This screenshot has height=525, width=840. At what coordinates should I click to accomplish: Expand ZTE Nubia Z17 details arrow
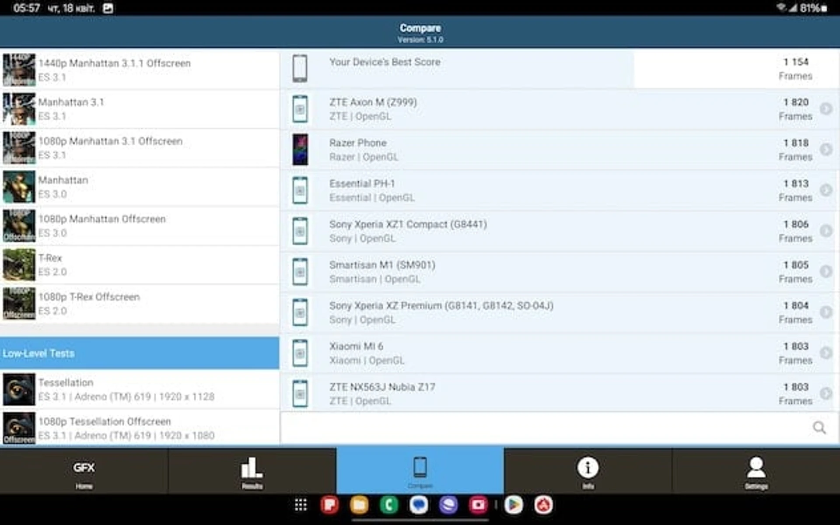[x=826, y=394]
